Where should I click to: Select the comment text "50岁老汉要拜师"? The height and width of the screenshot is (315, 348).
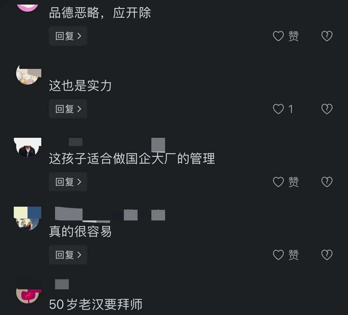tap(96, 304)
